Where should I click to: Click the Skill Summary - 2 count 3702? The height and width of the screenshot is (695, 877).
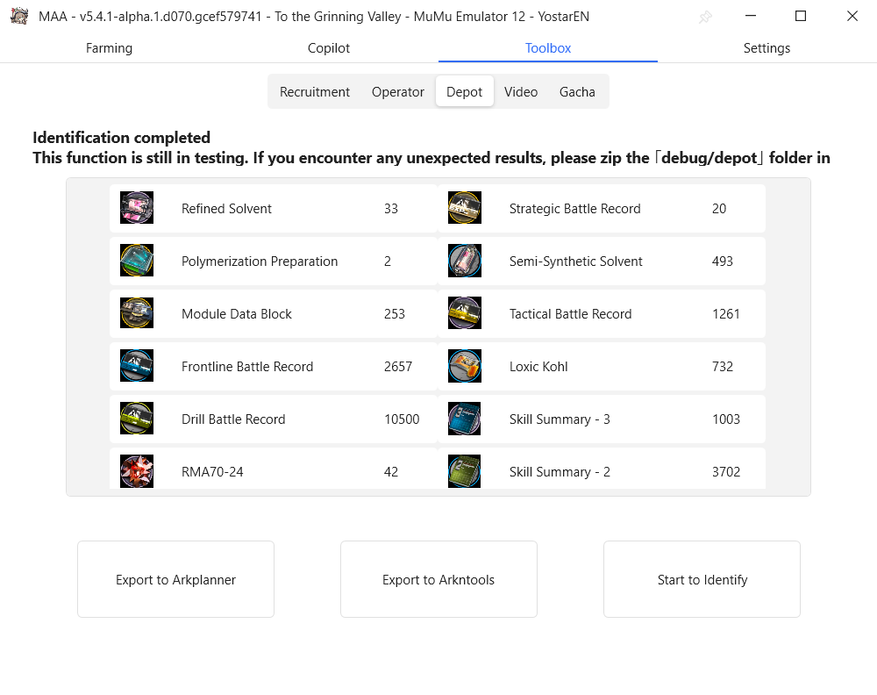click(x=726, y=472)
